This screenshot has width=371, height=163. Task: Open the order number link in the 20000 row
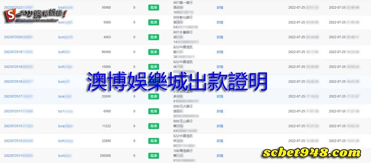(19, 96)
